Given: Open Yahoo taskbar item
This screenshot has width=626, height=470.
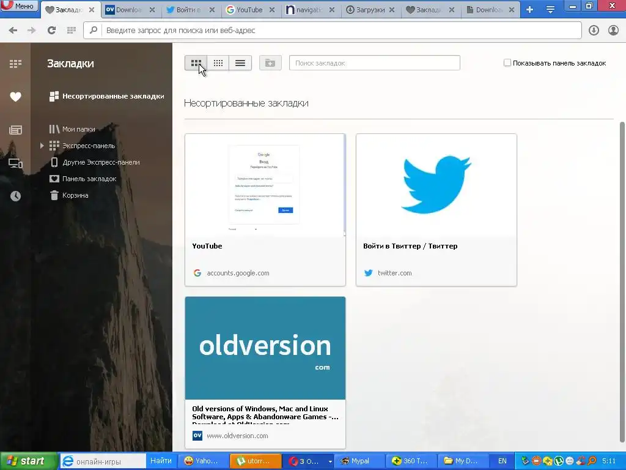Looking at the screenshot, I should (203, 461).
